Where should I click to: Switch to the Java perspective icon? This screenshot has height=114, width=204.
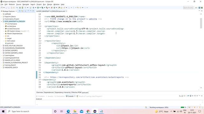(x=199, y=8)
